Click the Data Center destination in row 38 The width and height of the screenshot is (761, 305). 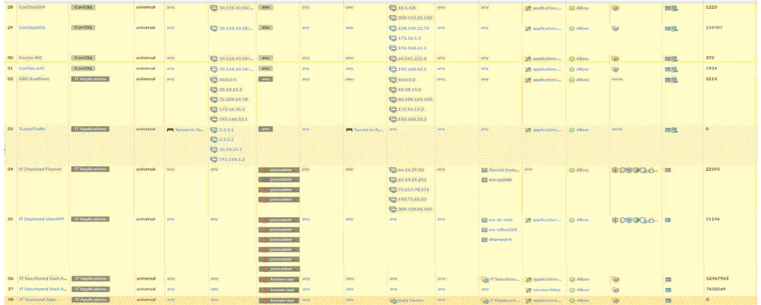coord(410,301)
